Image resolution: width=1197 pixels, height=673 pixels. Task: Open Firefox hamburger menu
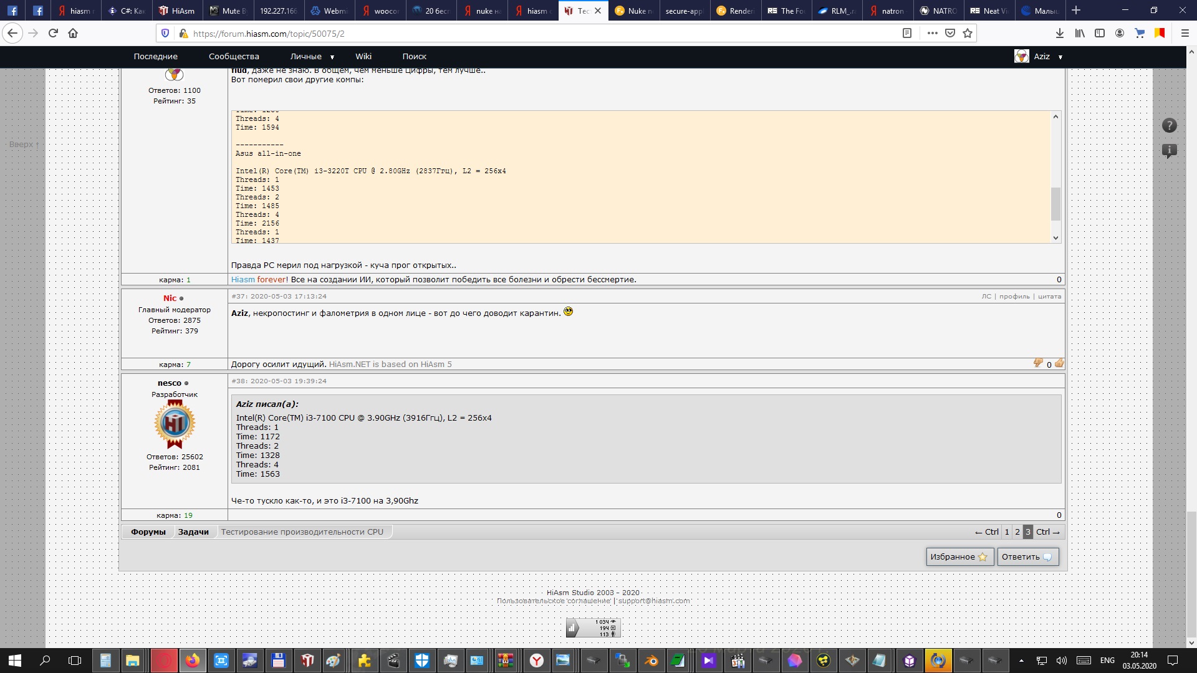pos(1185,34)
